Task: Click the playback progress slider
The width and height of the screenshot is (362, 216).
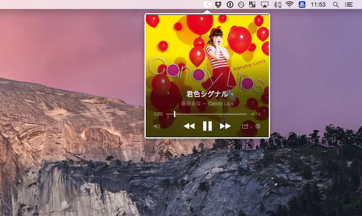Action: coord(206,114)
